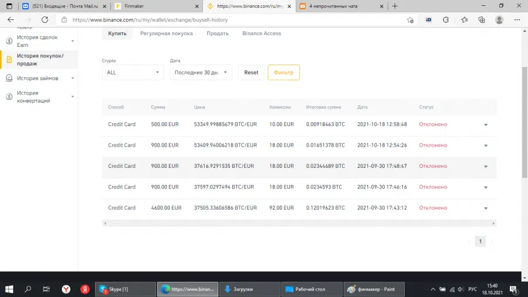Open the date range dropdown
This screenshot has width=528, height=297.
[201, 72]
